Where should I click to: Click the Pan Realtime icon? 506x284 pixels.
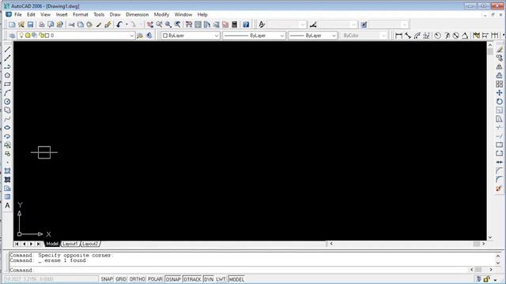tap(150, 24)
